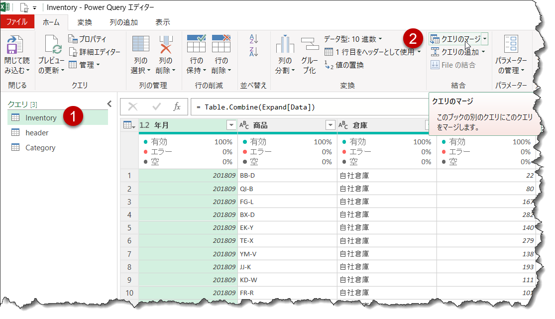Sort descending with the Z-A icon
This screenshot has height=319, width=555.
click(x=253, y=52)
